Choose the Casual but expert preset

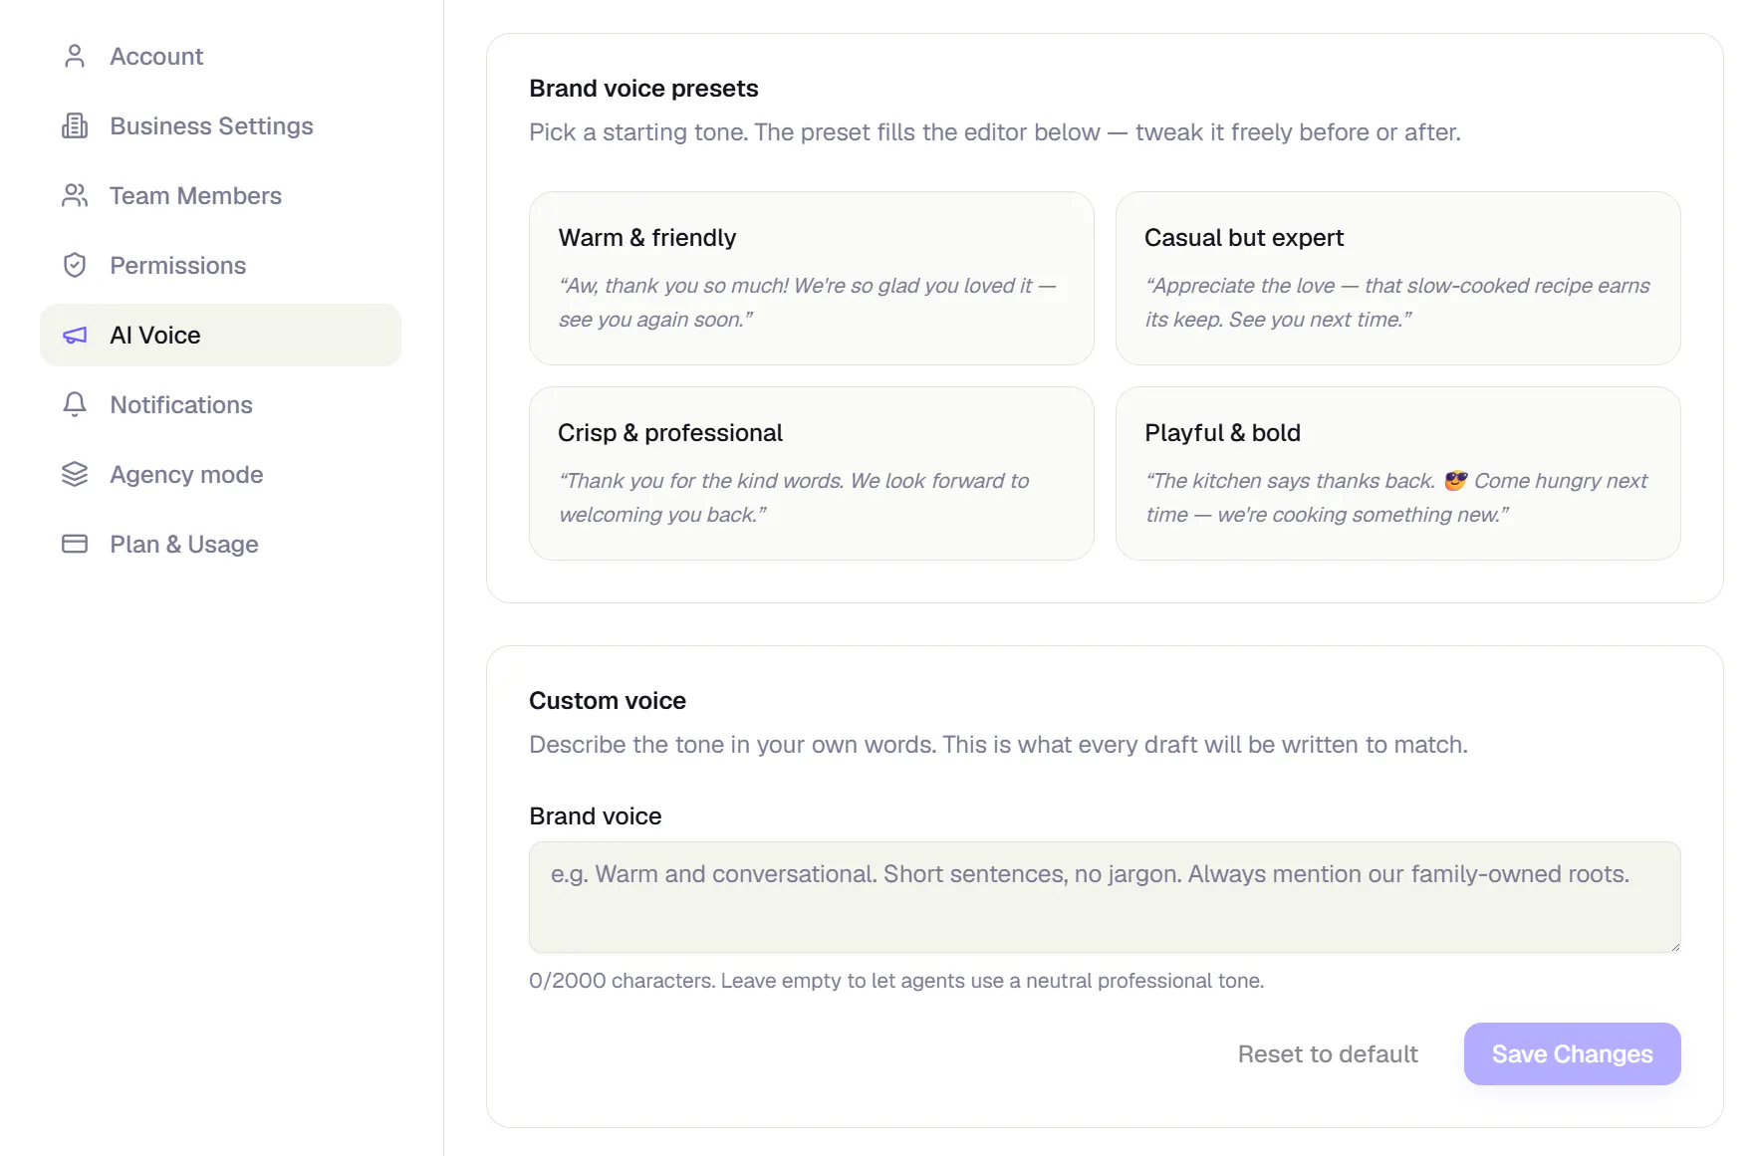[x=1398, y=278]
